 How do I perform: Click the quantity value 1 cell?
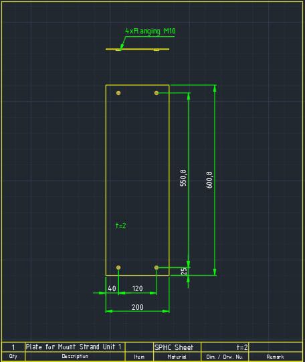13,347
